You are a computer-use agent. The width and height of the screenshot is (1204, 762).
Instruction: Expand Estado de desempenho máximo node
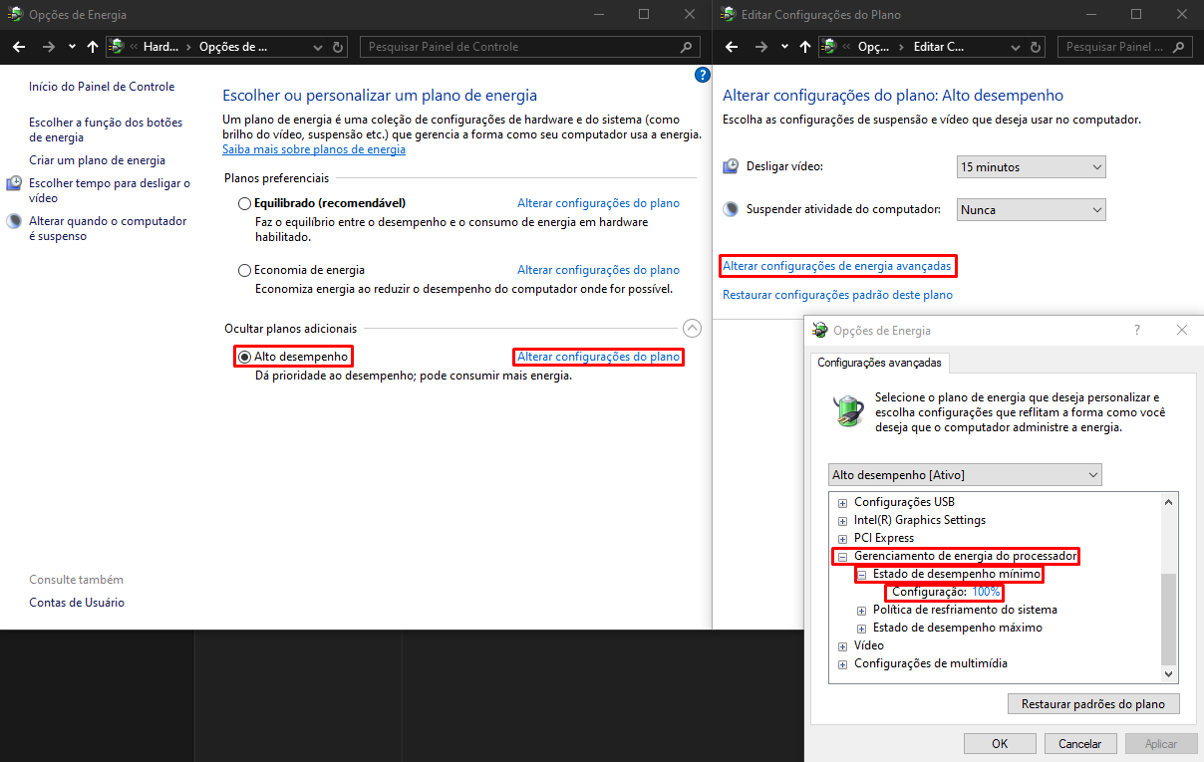[862, 629]
